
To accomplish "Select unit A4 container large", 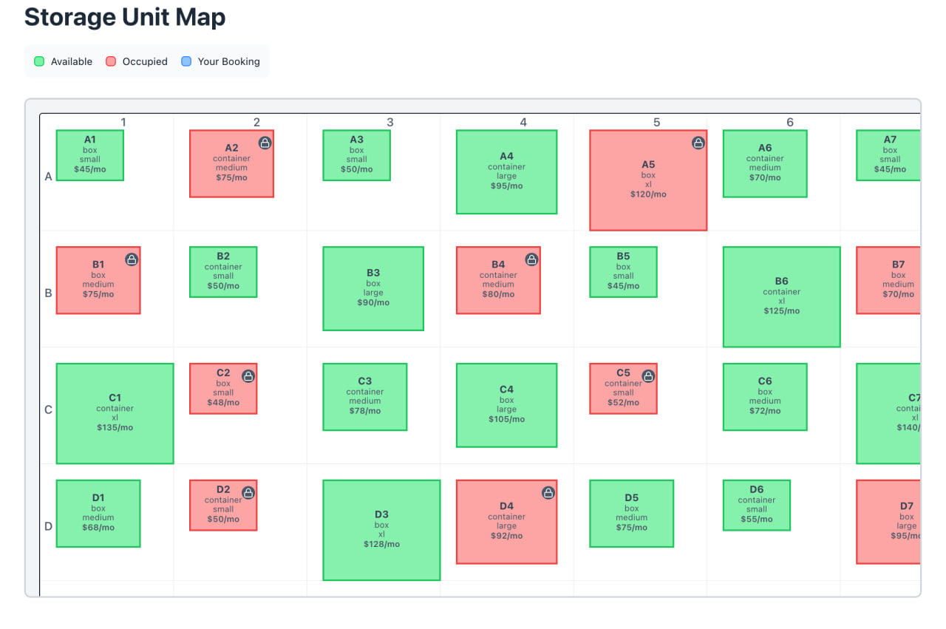I will pos(506,171).
